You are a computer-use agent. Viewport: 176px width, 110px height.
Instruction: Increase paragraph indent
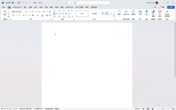[72, 11]
